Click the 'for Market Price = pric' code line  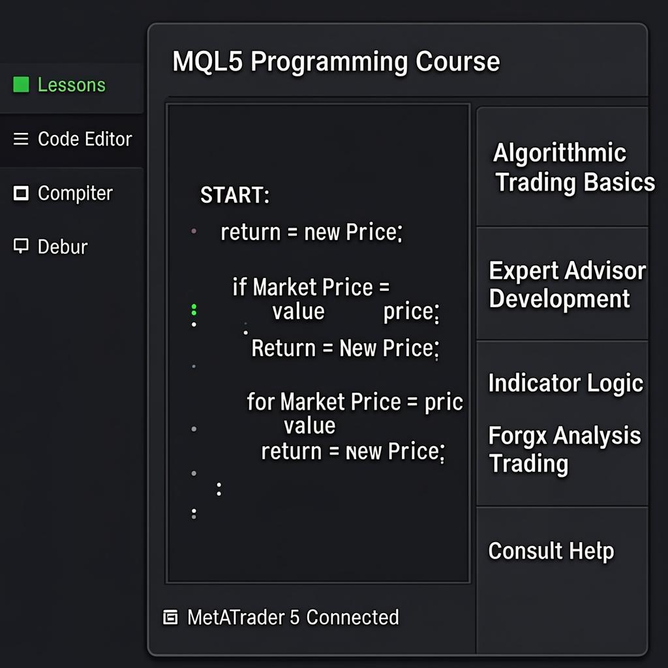354,402
